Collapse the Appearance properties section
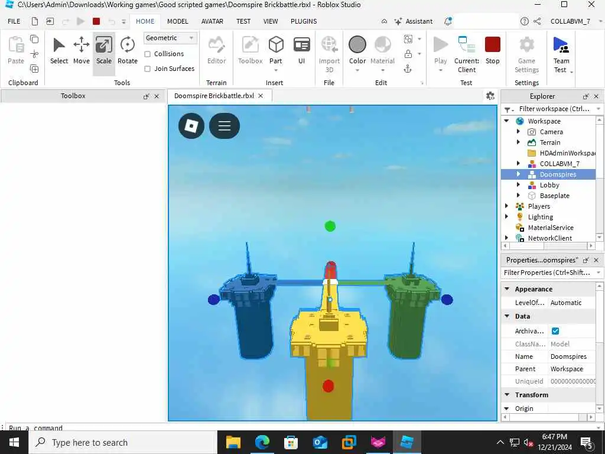605x454 pixels. click(507, 288)
